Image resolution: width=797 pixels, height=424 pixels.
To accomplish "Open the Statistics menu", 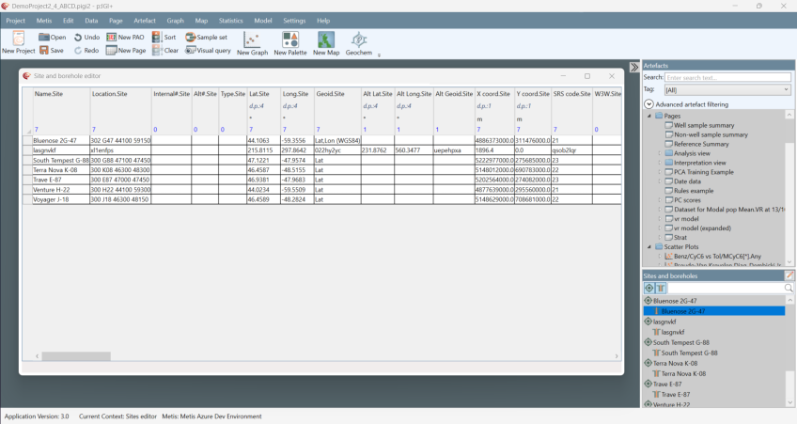I will [x=230, y=20].
